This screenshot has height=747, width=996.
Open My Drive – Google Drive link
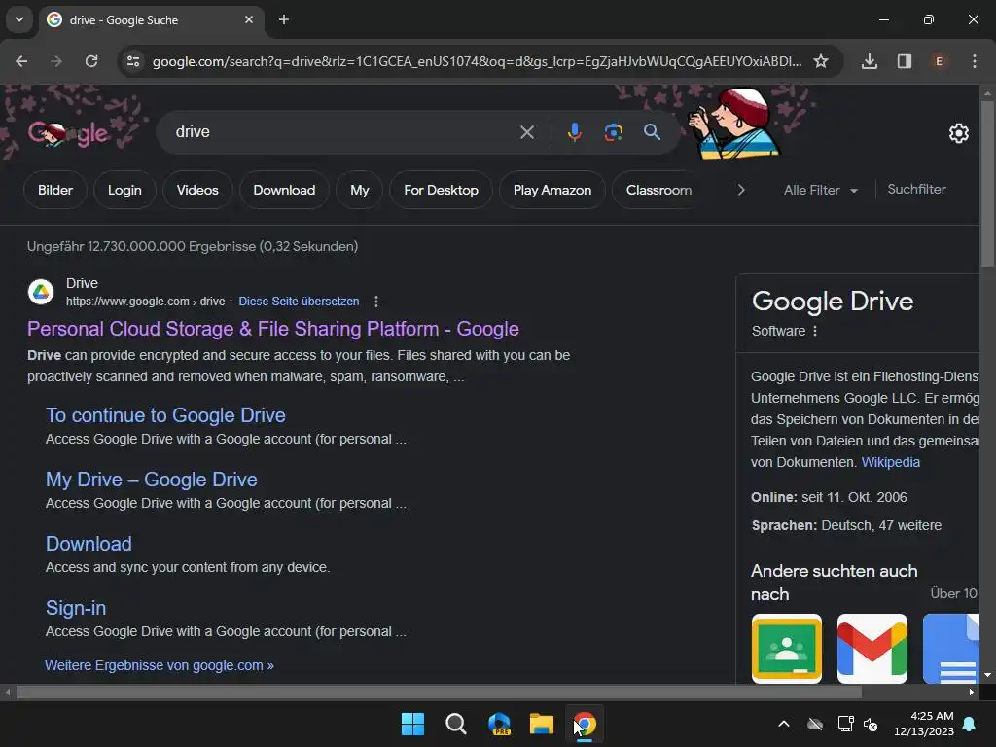[x=151, y=480]
